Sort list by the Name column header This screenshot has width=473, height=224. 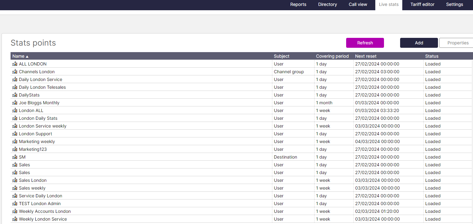(x=18, y=56)
